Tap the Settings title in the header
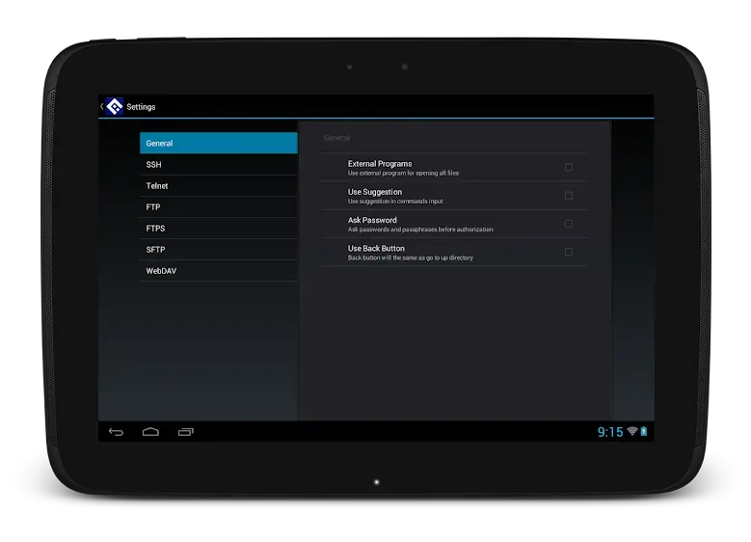The height and width of the screenshot is (542, 751). pyautogui.click(x=141, y=106)
